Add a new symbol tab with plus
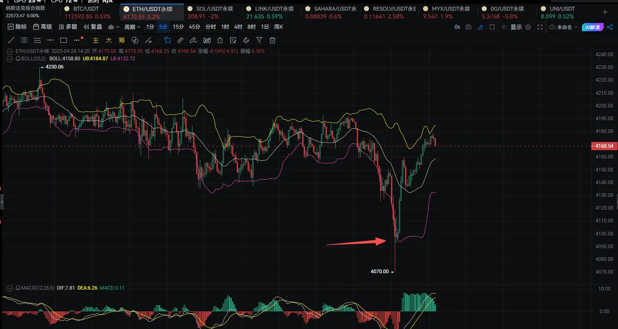This screenshot has height=329, width=618. point(605,12)
